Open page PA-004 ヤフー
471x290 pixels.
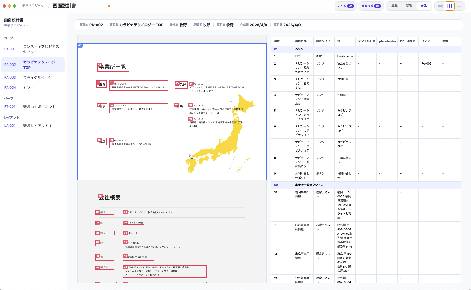pos(33,88)
